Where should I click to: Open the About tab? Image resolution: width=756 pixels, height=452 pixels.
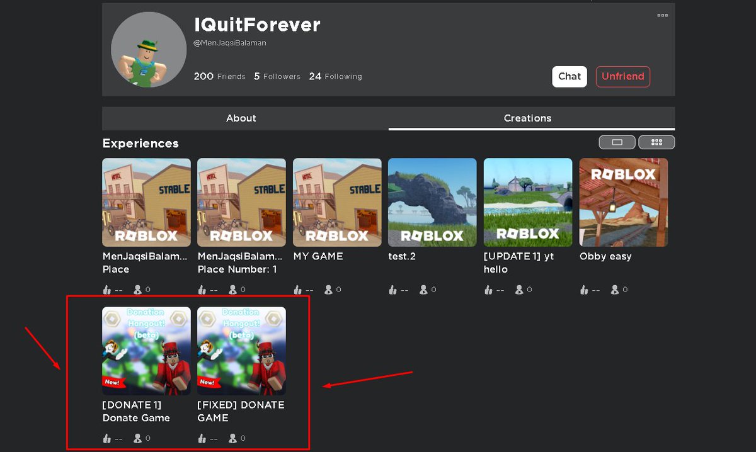pos(241,118)
